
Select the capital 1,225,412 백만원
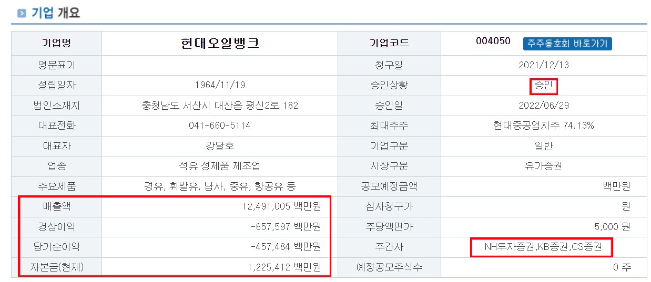284,267
